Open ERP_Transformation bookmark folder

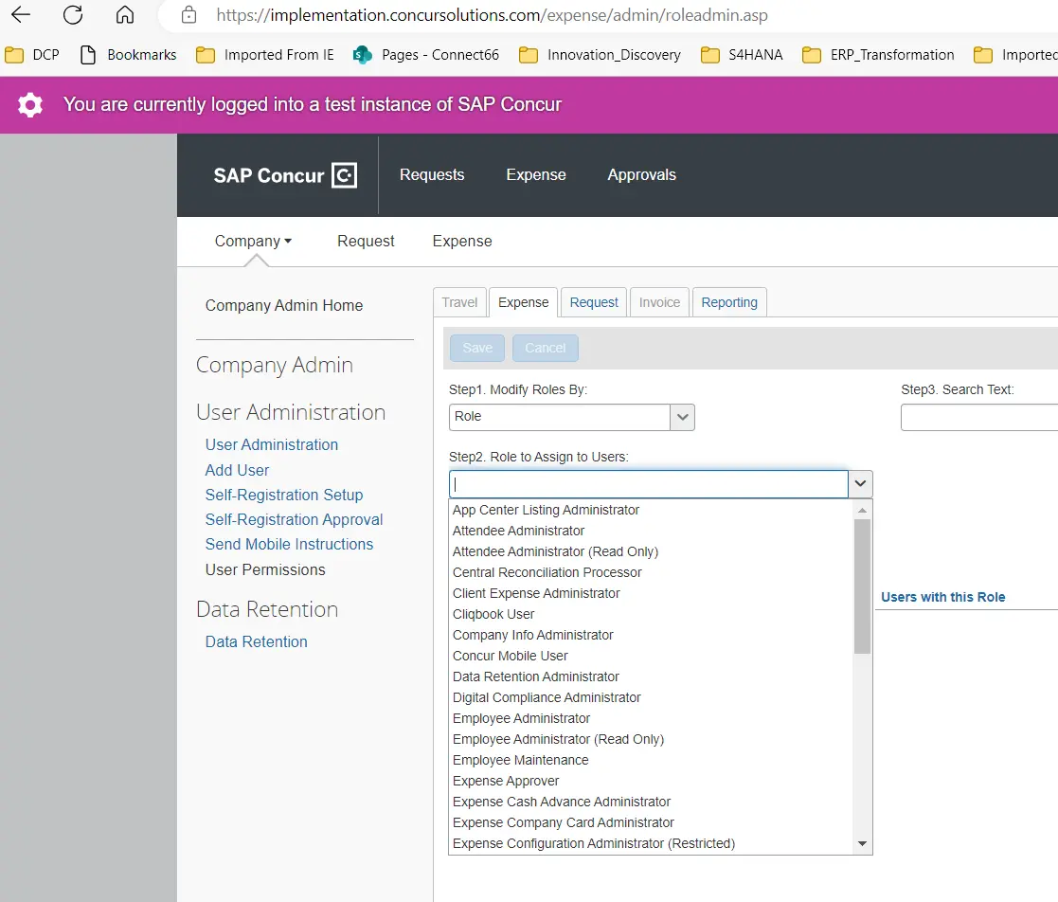tap(878, 55)
